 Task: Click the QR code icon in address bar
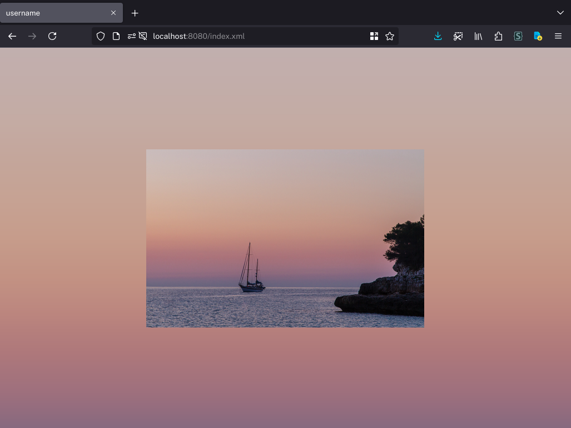coord(374,36)
